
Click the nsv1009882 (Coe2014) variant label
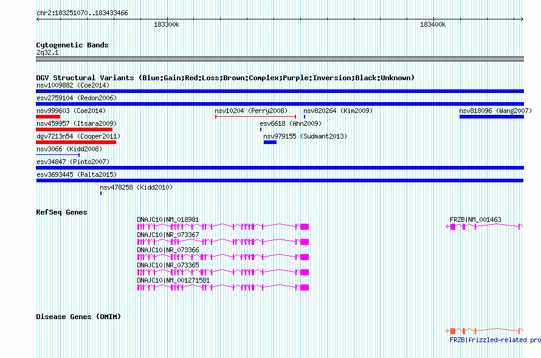[73, 85]
